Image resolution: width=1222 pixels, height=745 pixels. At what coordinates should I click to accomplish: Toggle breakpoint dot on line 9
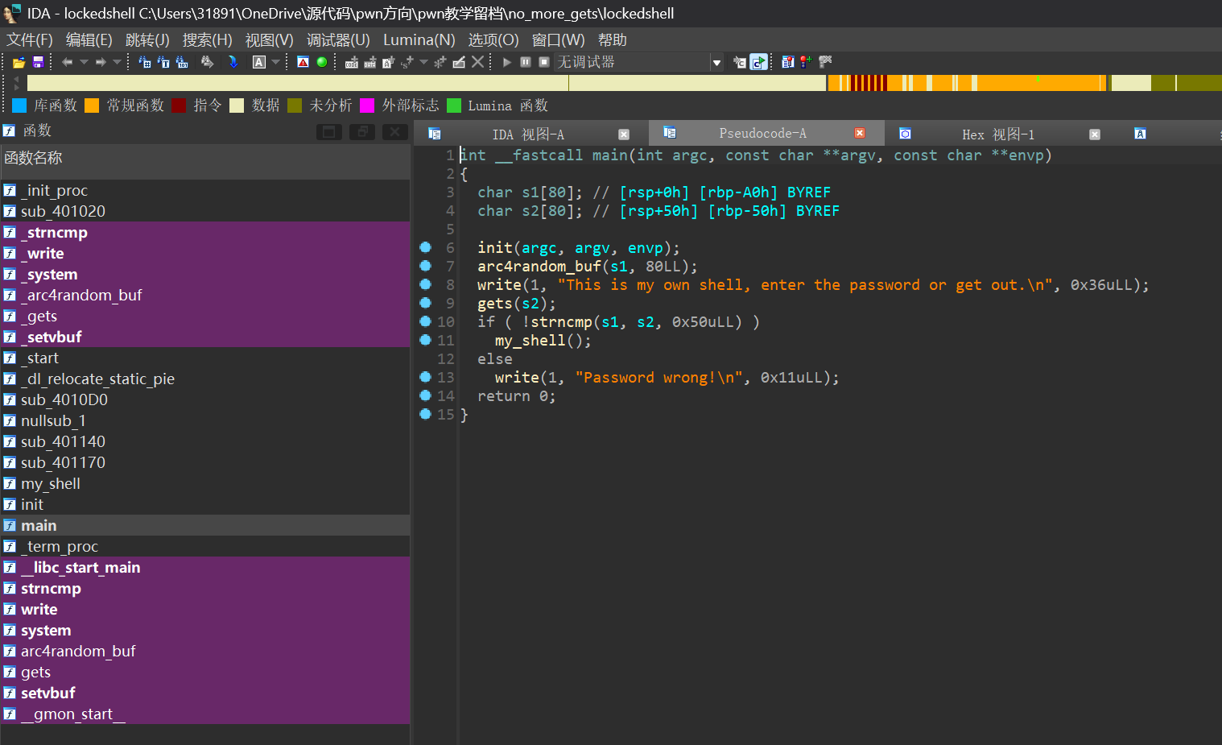(426, 303)
